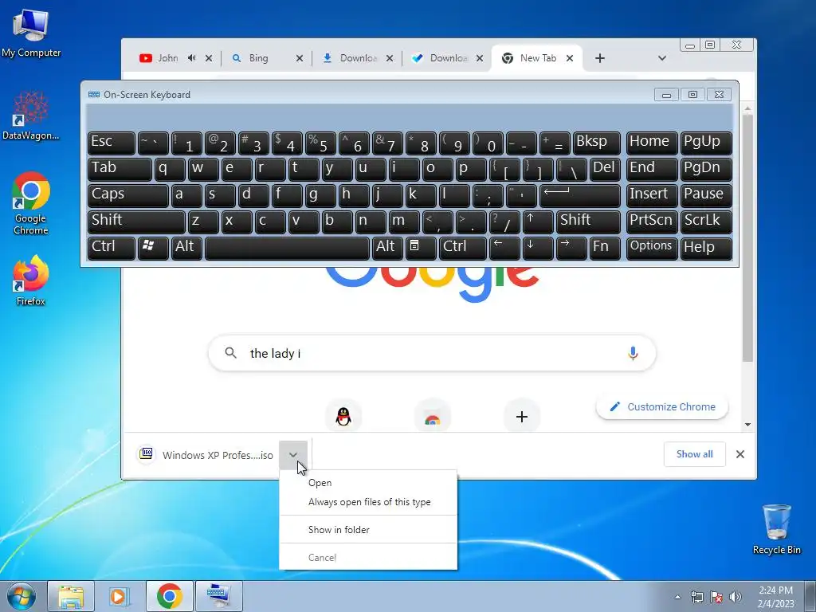Toggle Caps lock on the On-Screen Keyboard
The image size is (816, 612).
(x=128, y=196)
